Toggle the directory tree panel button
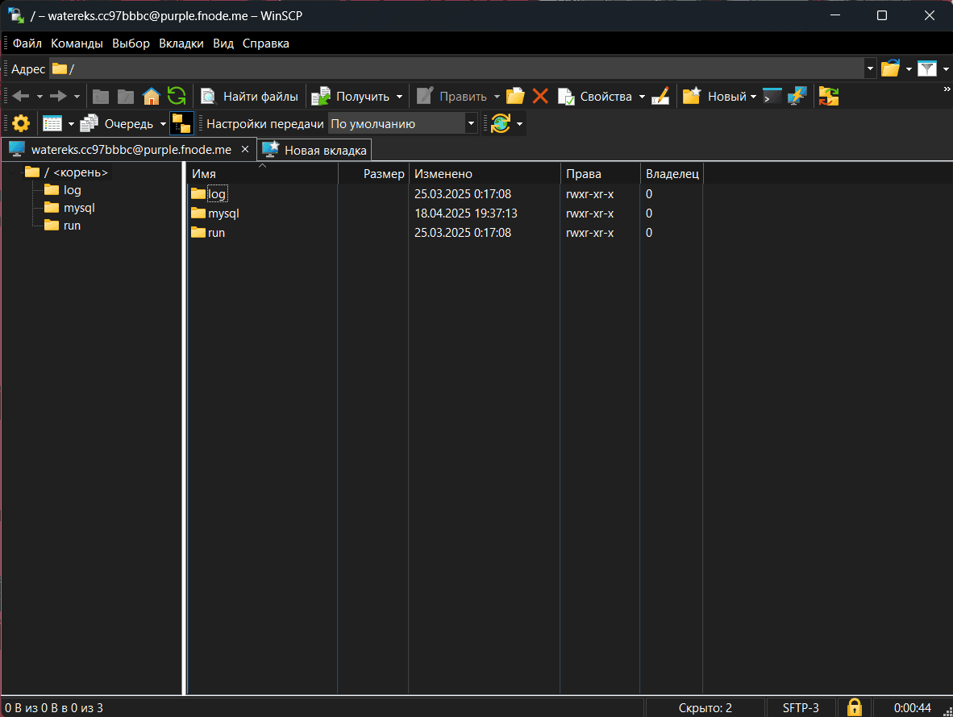Image resolution: width=953 pixels, height=717 pixels. tap(181, 124)
